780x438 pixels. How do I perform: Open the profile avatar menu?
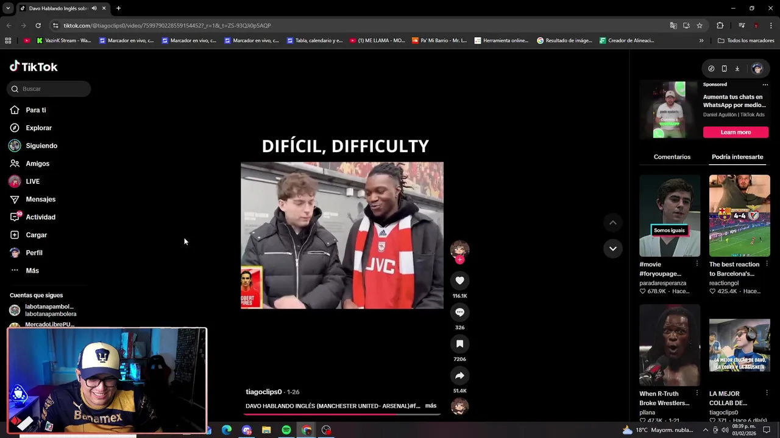pyautogui.click(x=757, y=69)
